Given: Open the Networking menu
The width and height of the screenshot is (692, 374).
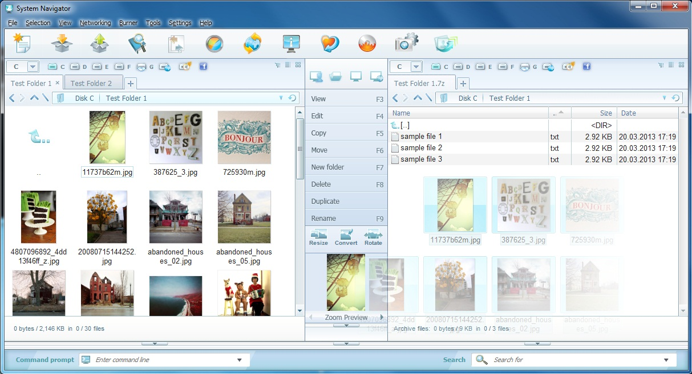Looking at the screenshot, I should [95, 23].
